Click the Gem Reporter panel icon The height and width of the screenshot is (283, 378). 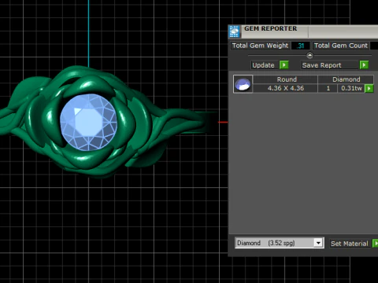234,31
